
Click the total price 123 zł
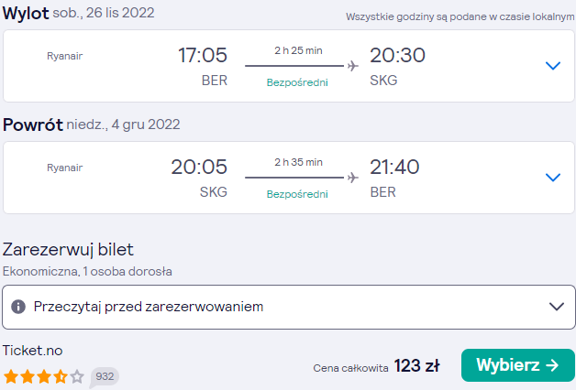[417, 365]
